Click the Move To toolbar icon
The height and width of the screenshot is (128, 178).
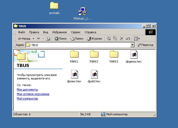click(109, 39)
